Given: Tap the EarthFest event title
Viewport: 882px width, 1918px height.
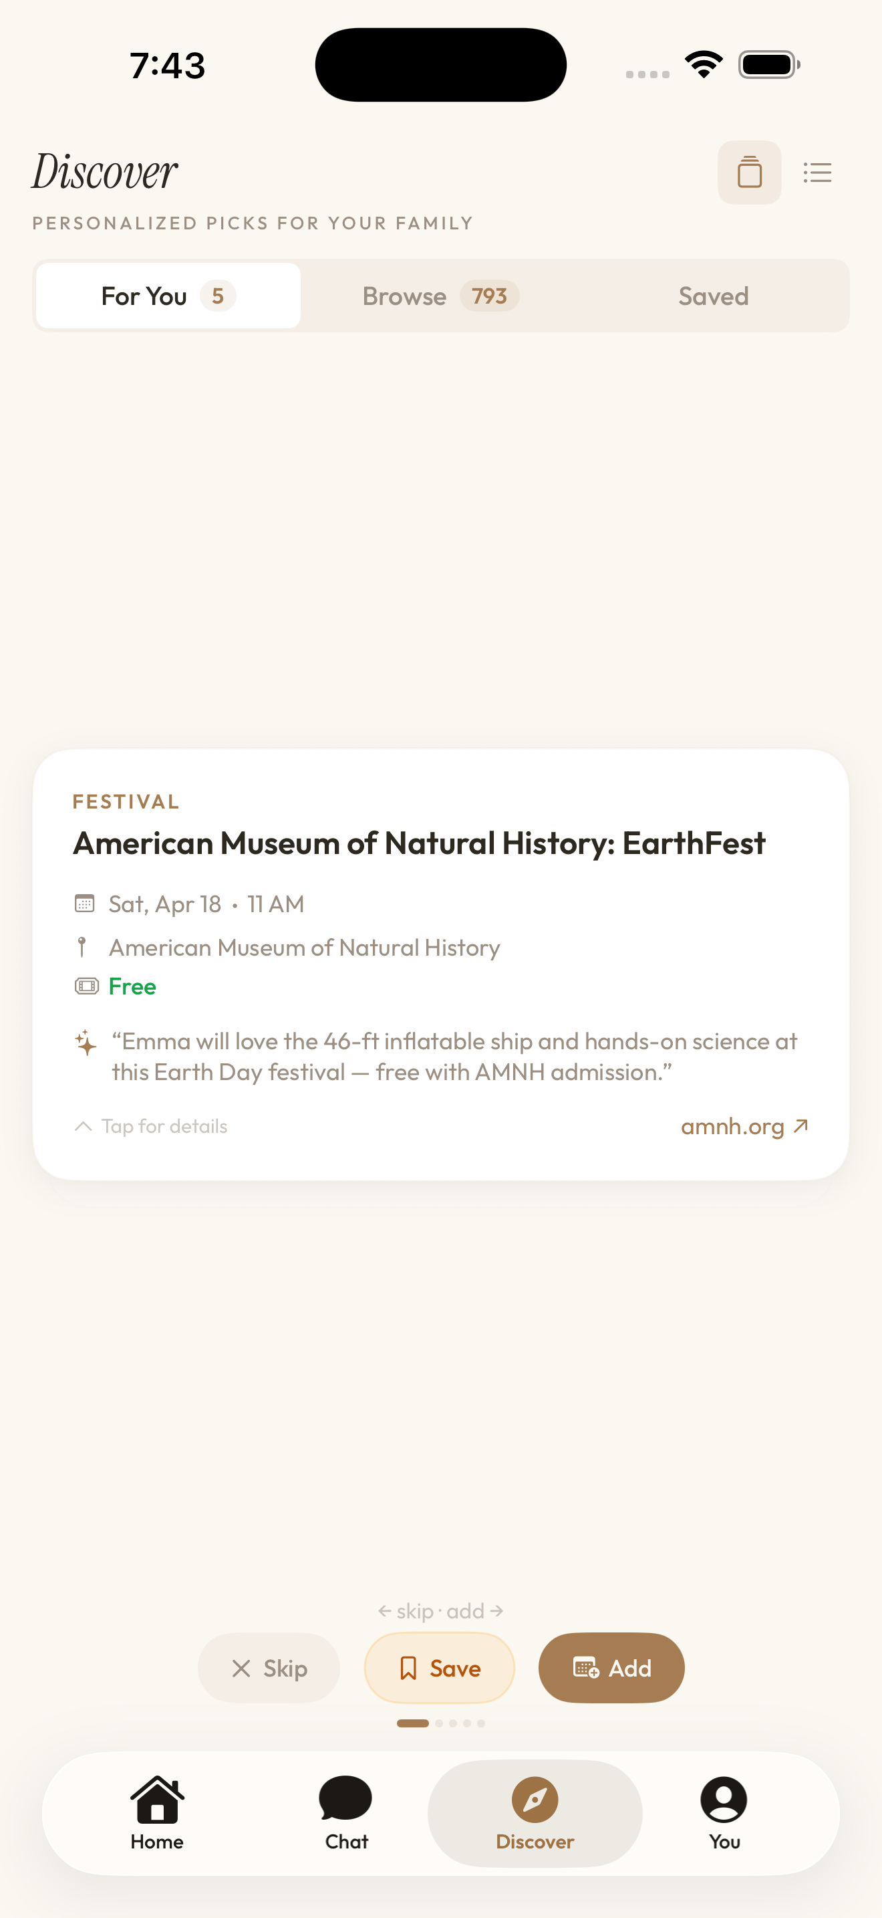Looking at the screenshot, I should point(420,843).
